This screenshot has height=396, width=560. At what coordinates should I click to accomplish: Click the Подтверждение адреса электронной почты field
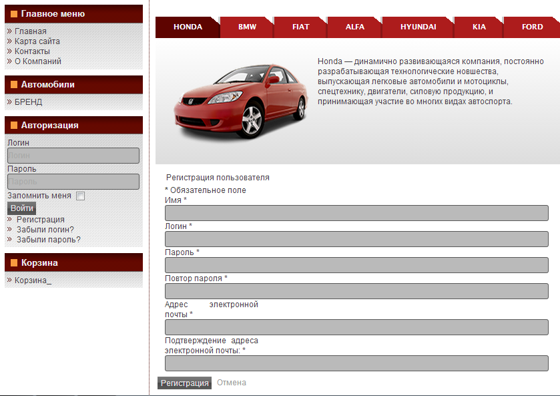tap(356, 363)
